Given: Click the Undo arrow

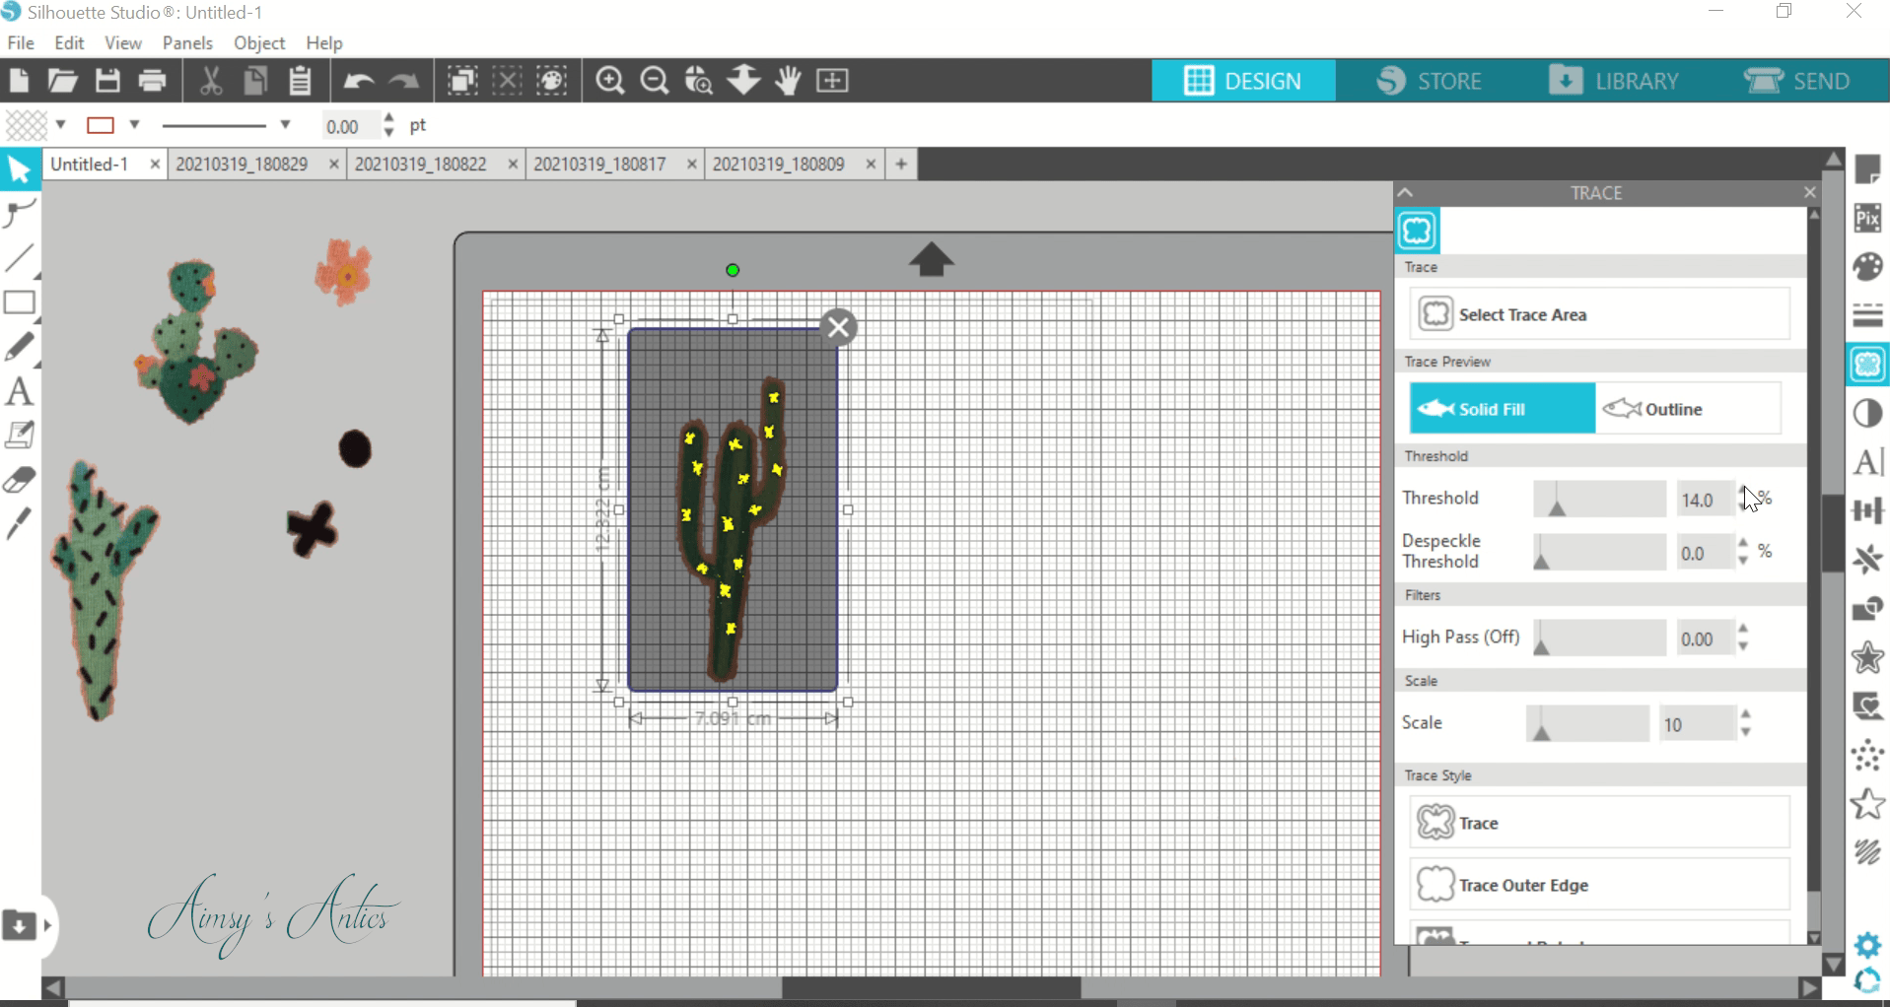Looking at the screenshot, I should [x=359, y=81].
